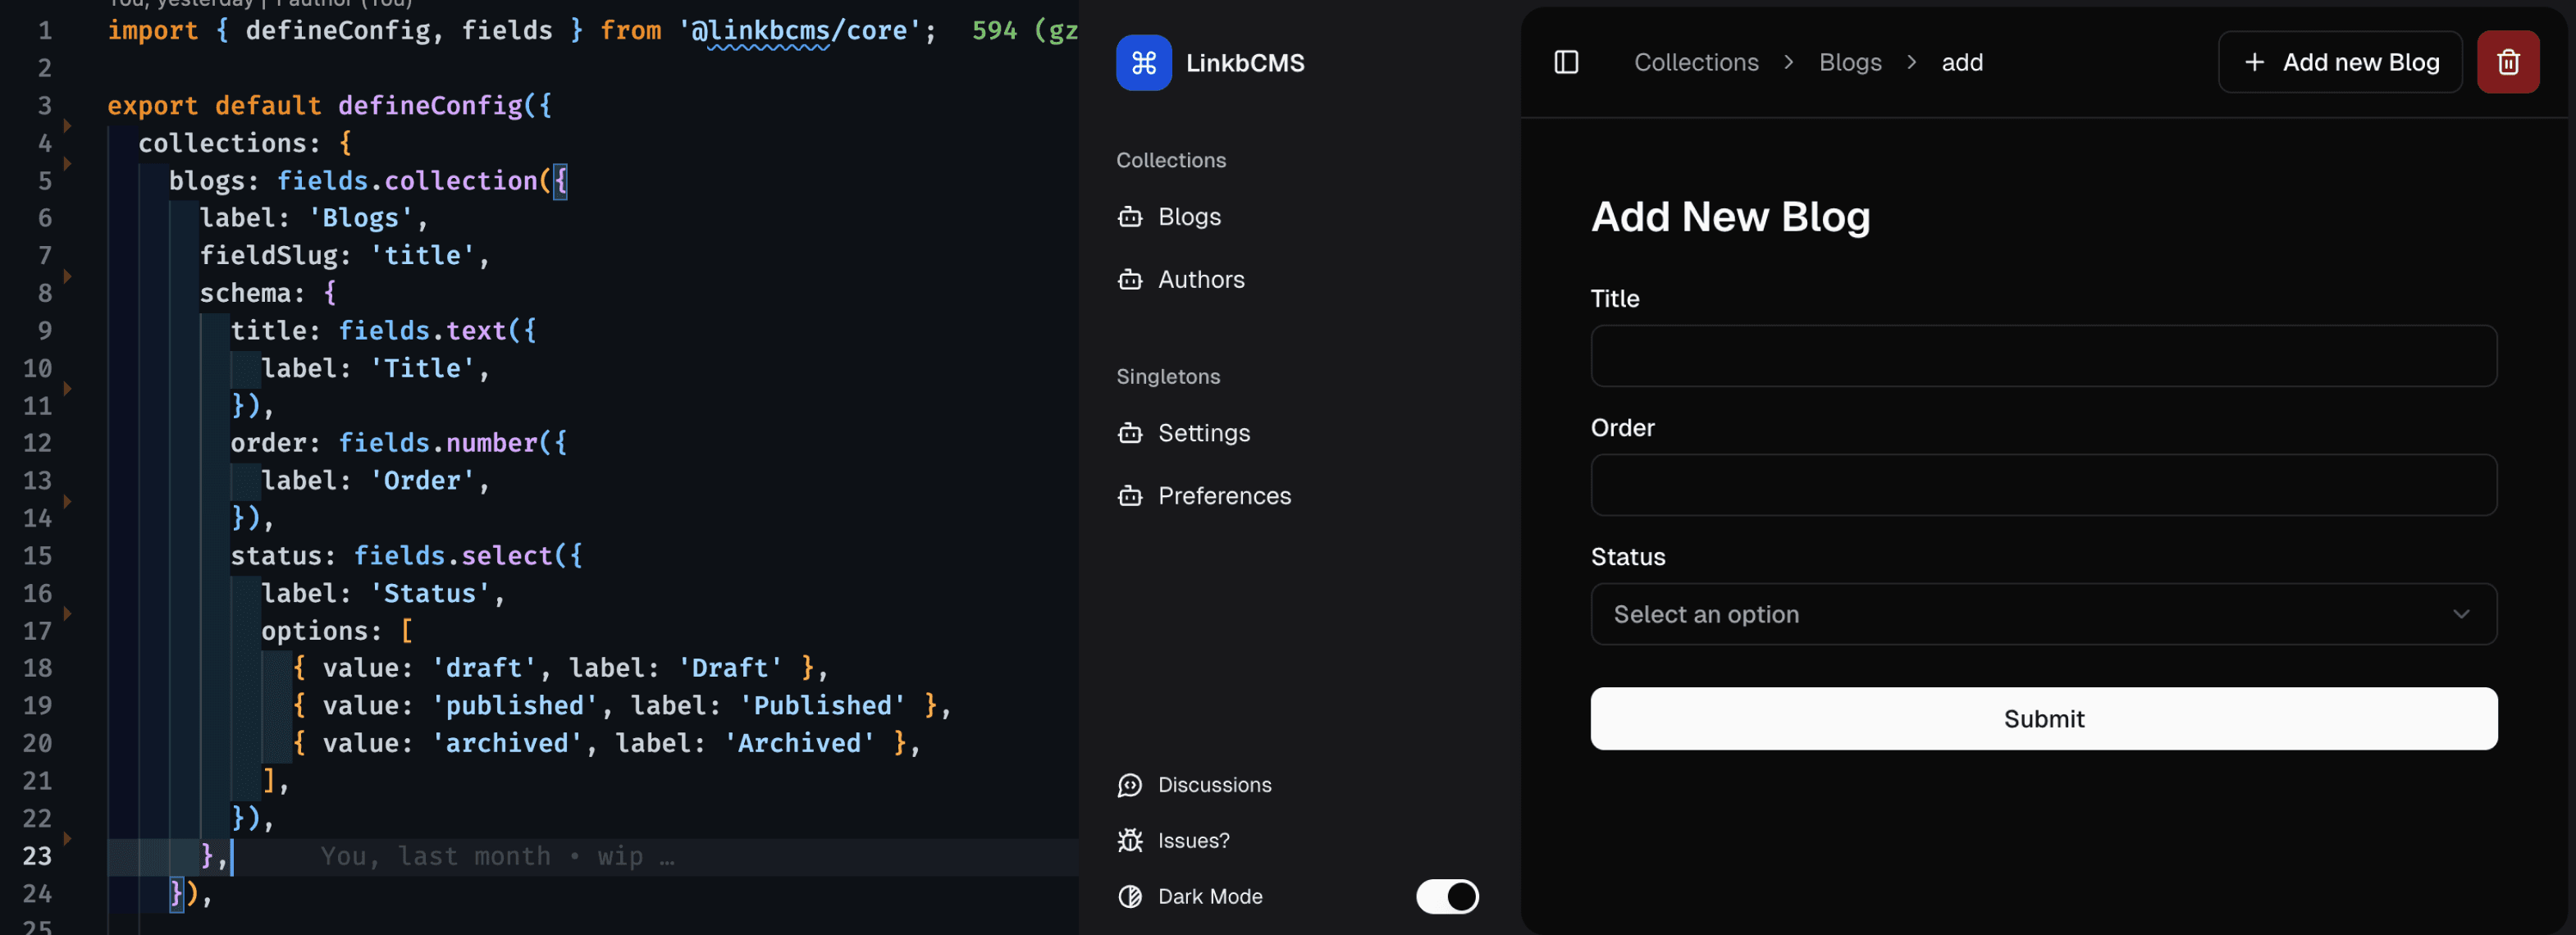This screenshot has width=2576, height=935.
Task: Click fields.collection call in code
Action: click(406, 180)
